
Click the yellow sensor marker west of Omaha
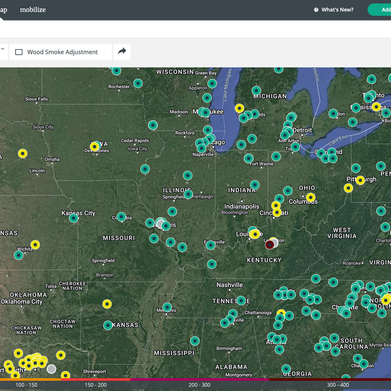pos(22,153)
